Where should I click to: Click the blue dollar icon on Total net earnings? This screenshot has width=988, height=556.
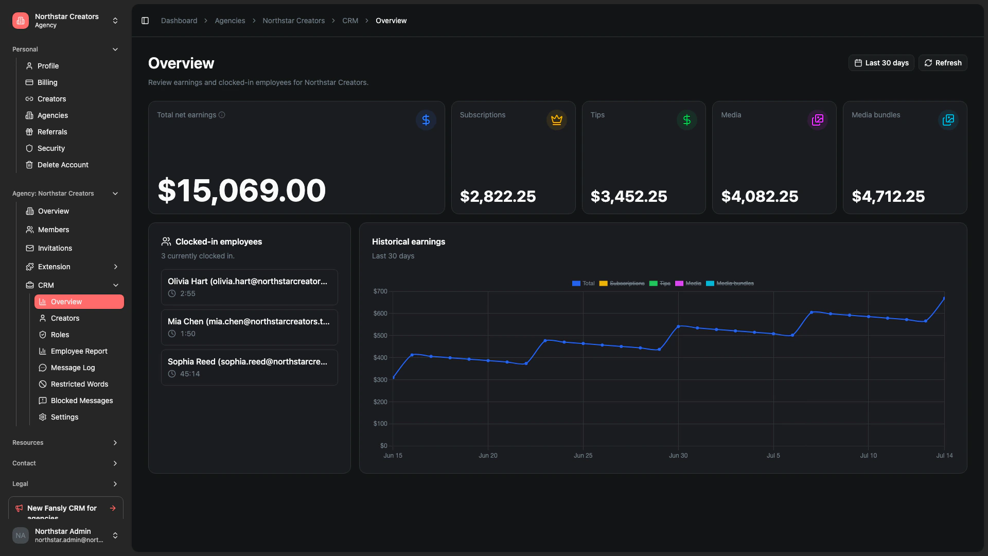(x=426, y=120)
